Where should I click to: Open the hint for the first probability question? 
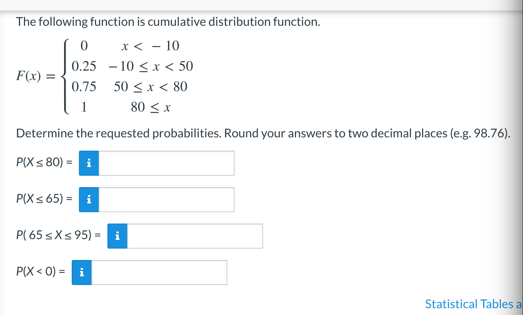(88, 163)
